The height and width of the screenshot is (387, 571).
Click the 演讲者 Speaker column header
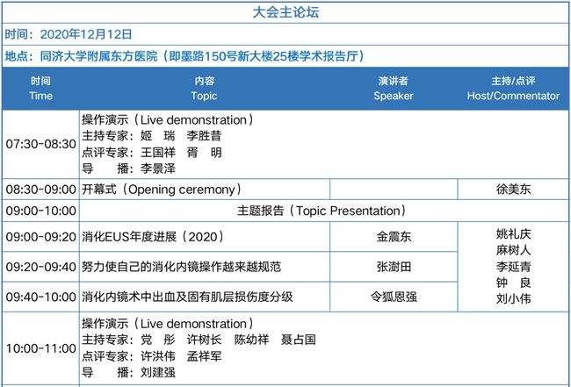point(394,89)
